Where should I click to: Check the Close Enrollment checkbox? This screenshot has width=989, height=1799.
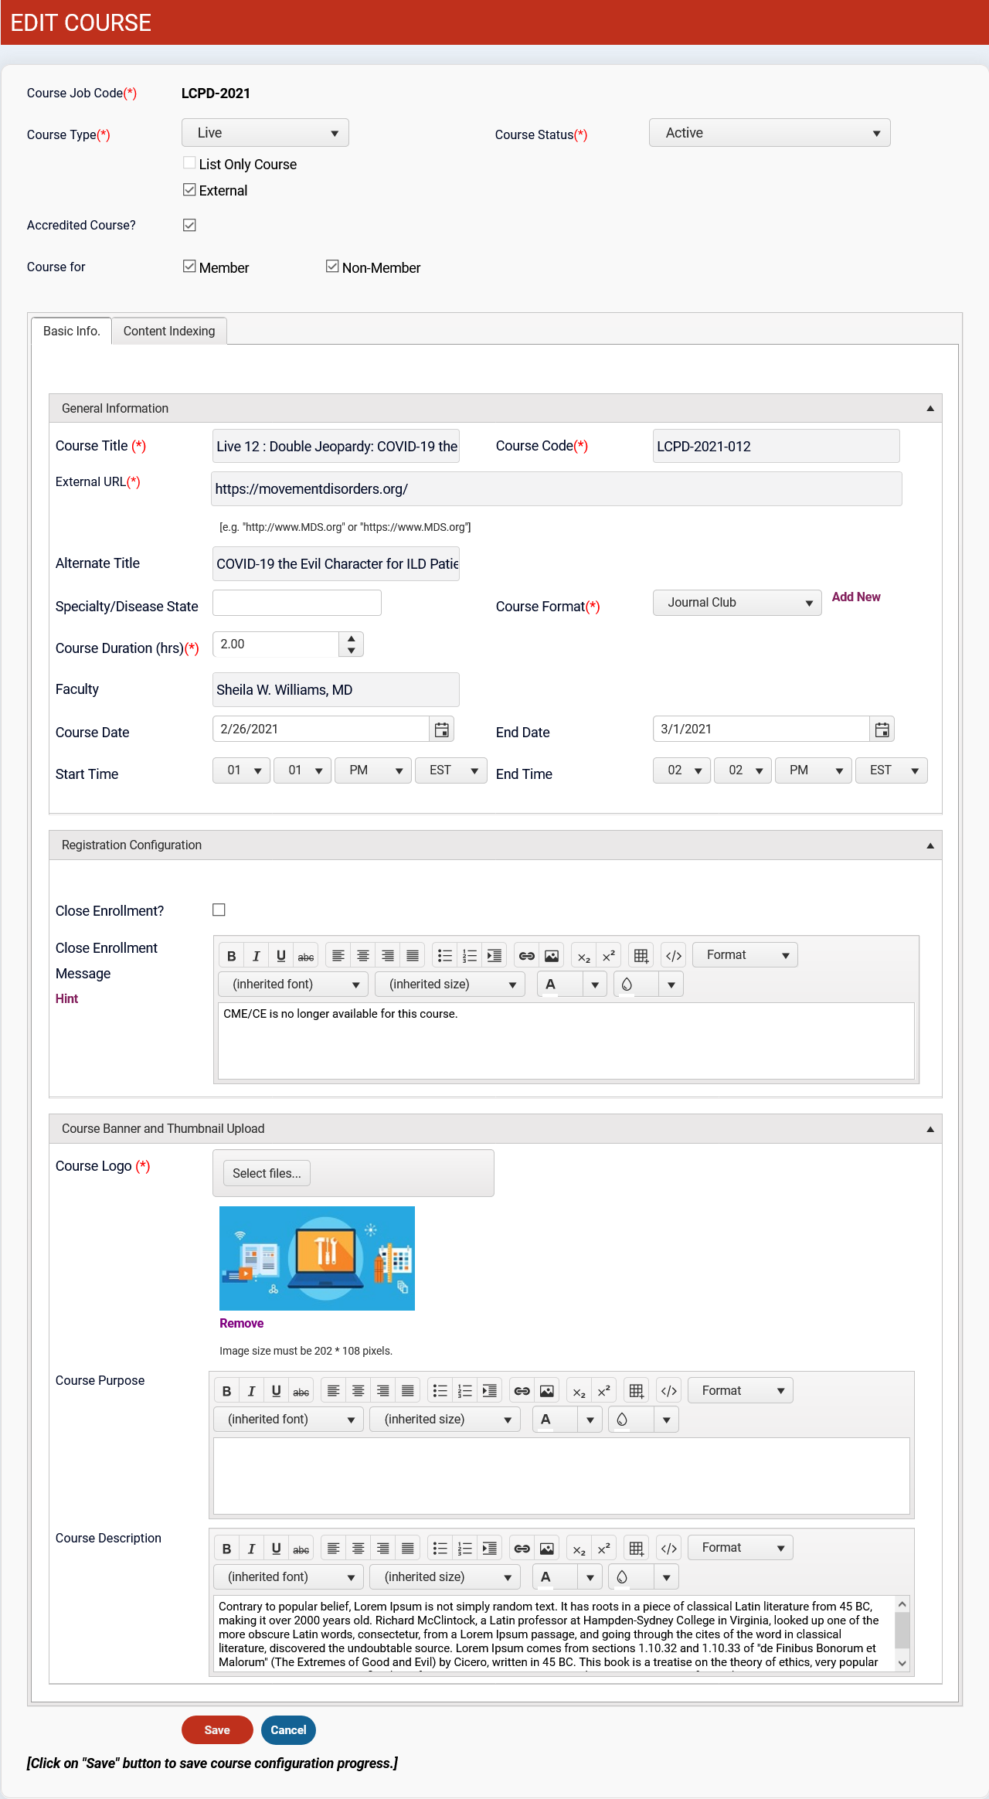[219, 910]
